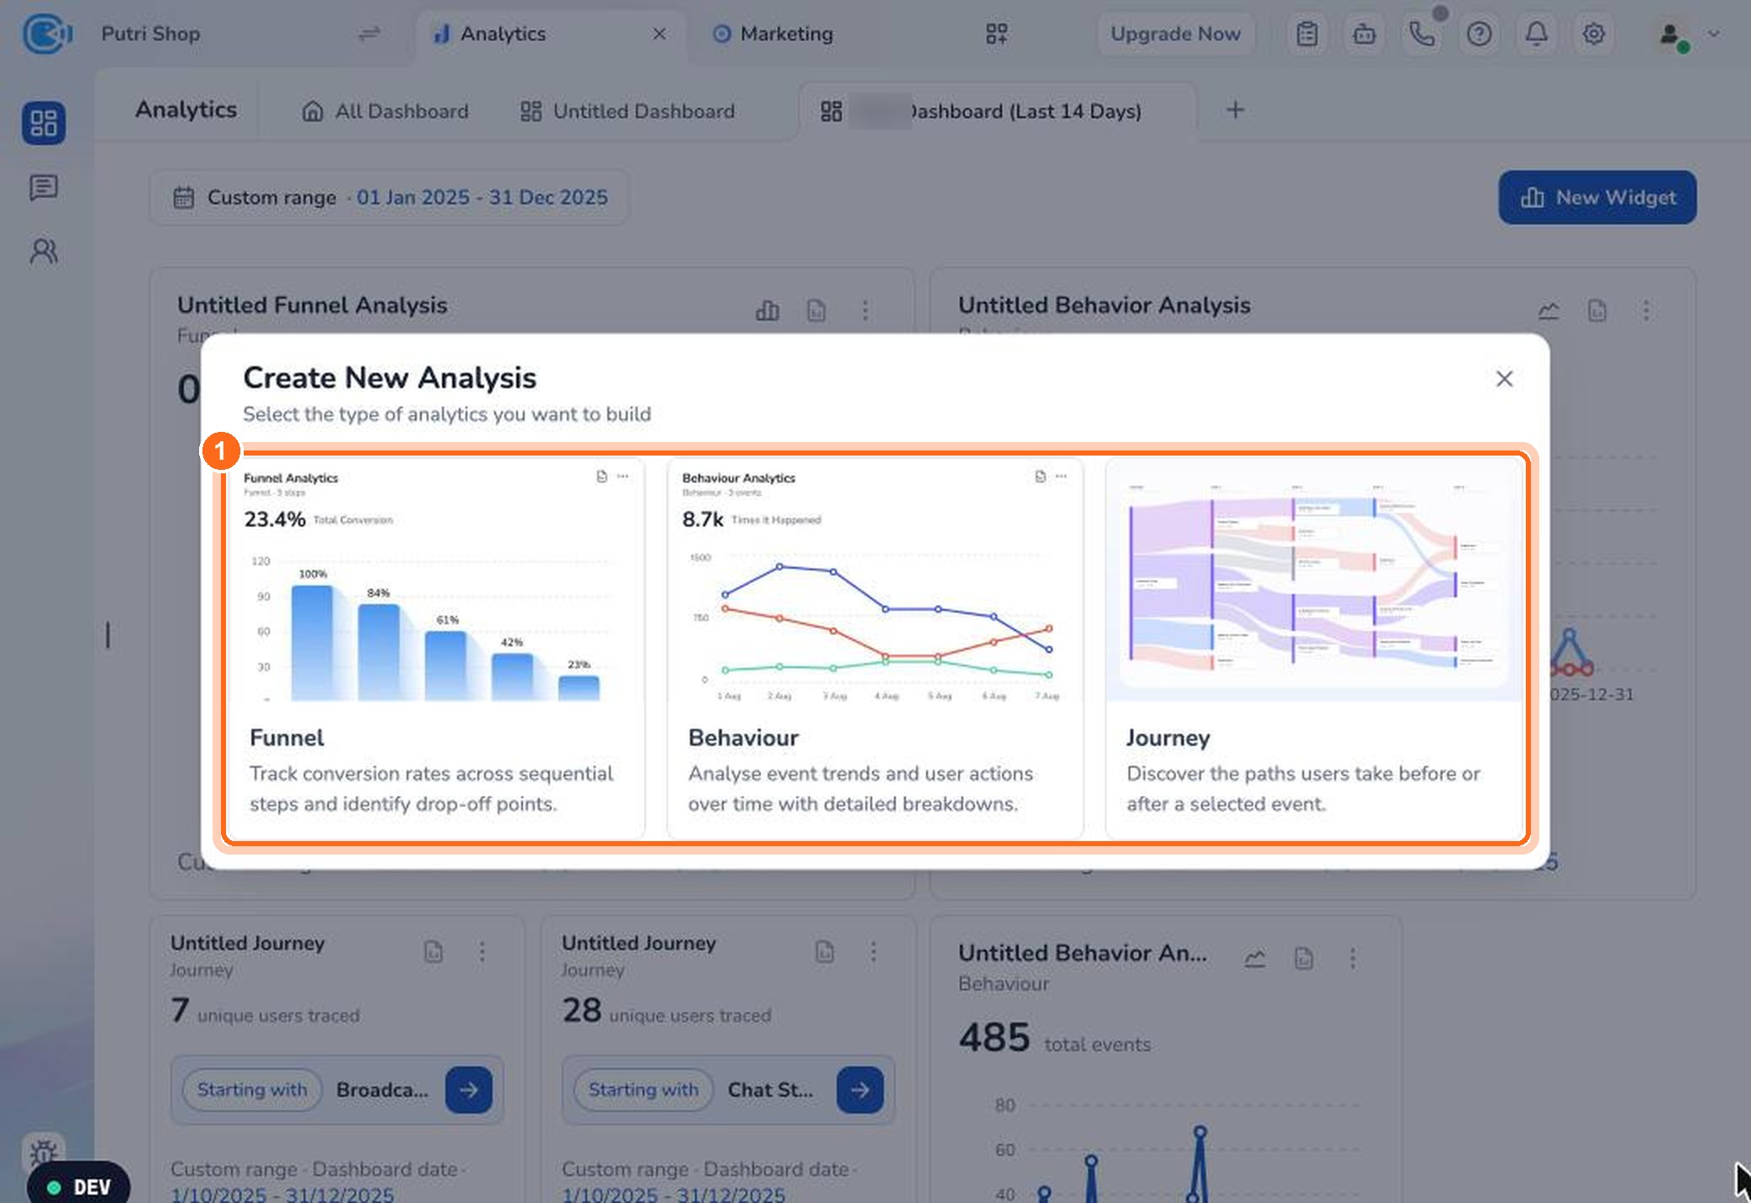Open the help question mark icon

click(x=1479, y=34)
